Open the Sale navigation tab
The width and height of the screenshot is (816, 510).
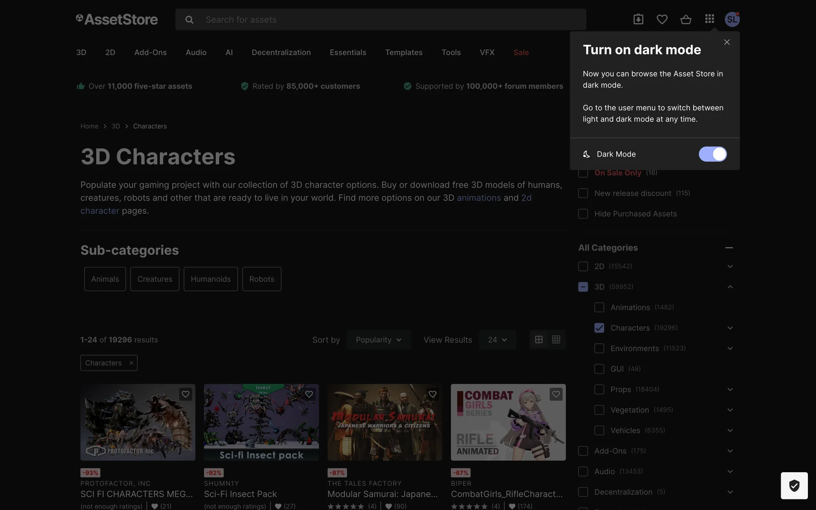coord(521,52)
